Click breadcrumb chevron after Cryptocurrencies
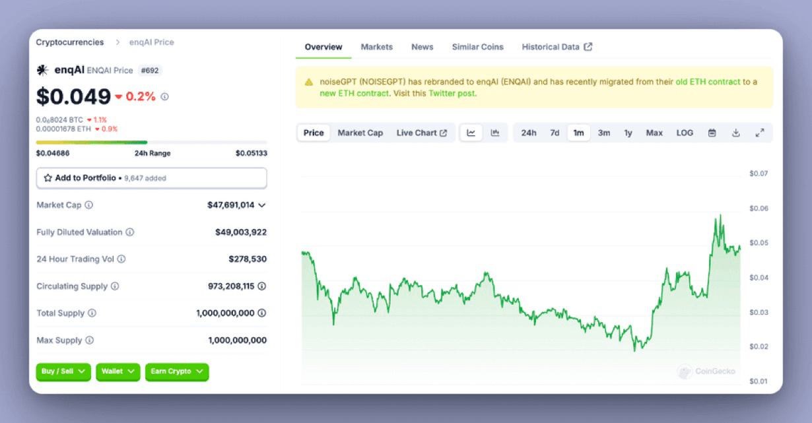Viewport: 812px width, 423px height. tap(118, 42)
